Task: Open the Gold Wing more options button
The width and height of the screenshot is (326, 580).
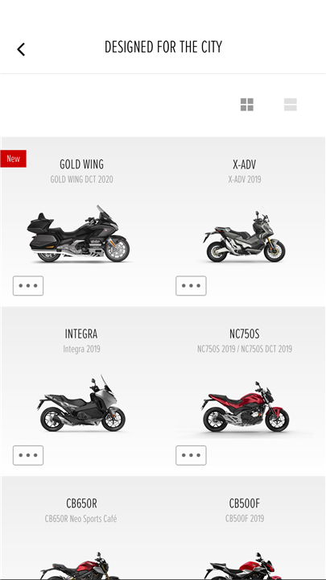Action: (x=28, y=285)
